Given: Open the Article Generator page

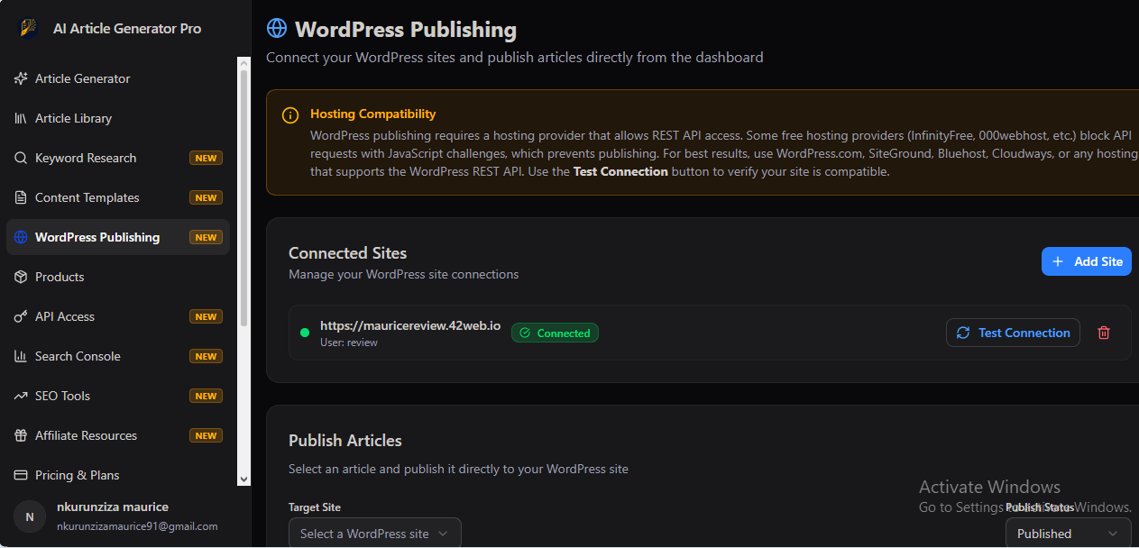Looking at the screenshot, I should point(118,78).
